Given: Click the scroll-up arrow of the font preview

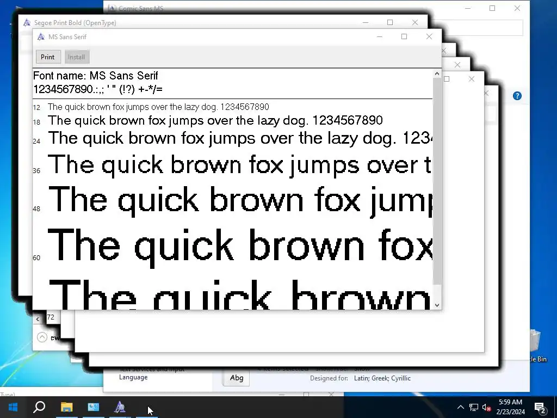Looking at the screenshot, I should (437, 73).
